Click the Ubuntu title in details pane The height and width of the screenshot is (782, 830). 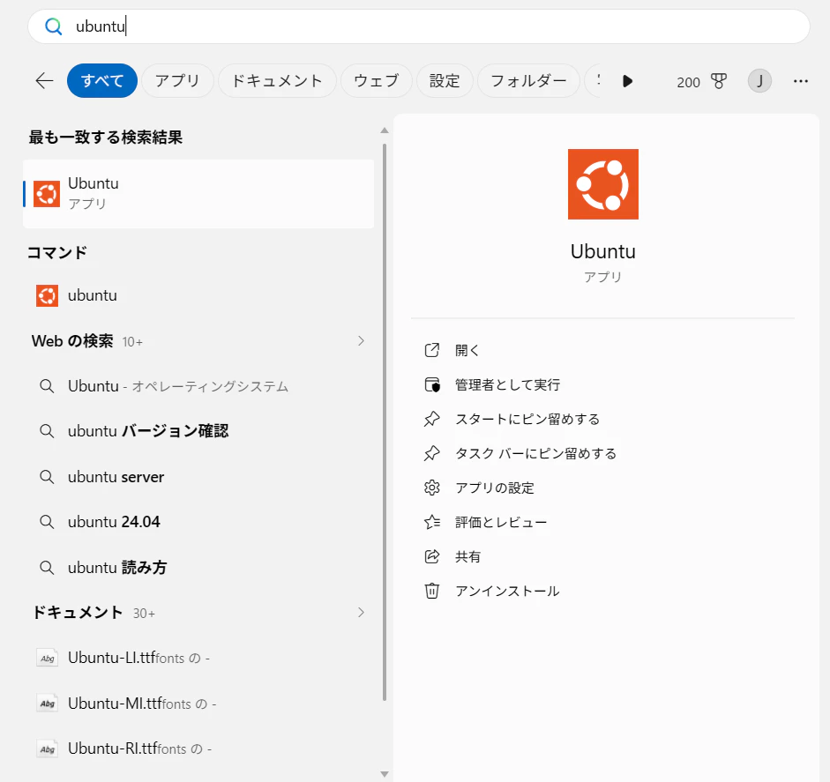[603, 251]
